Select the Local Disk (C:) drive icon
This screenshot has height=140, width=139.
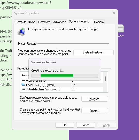click(x=23, y=84)
